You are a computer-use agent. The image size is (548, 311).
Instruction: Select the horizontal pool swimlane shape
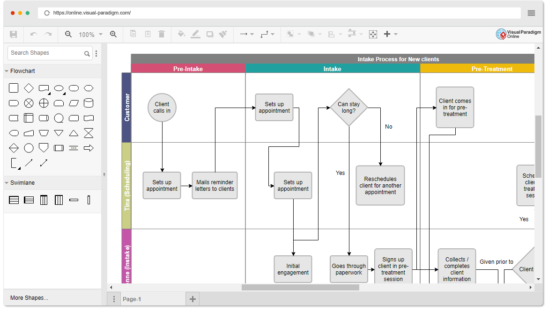(x=14, y=200)
